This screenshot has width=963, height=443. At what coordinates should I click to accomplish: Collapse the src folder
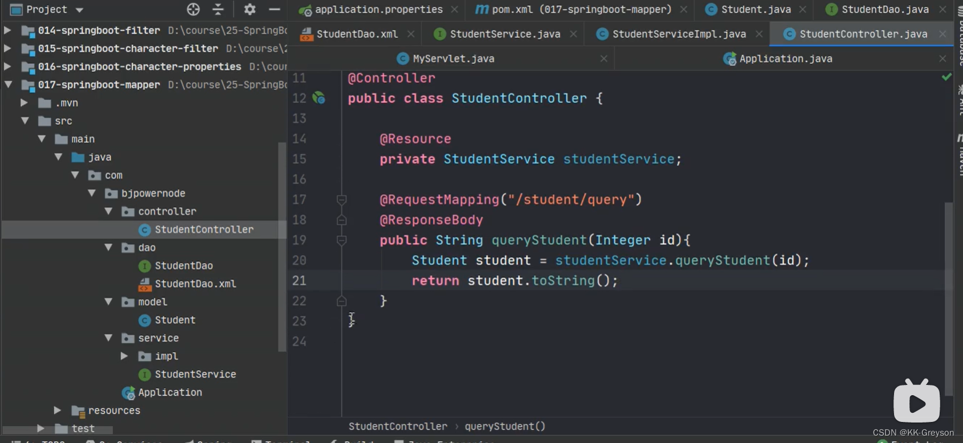(25, 121)
